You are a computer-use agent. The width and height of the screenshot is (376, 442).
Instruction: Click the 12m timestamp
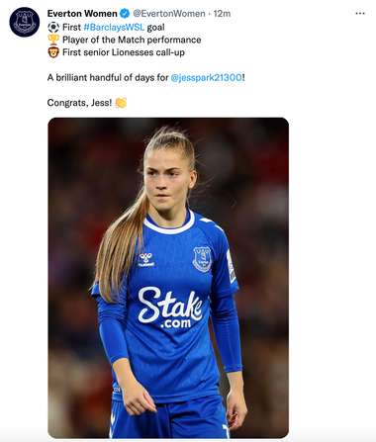click(x=222, y=14)
